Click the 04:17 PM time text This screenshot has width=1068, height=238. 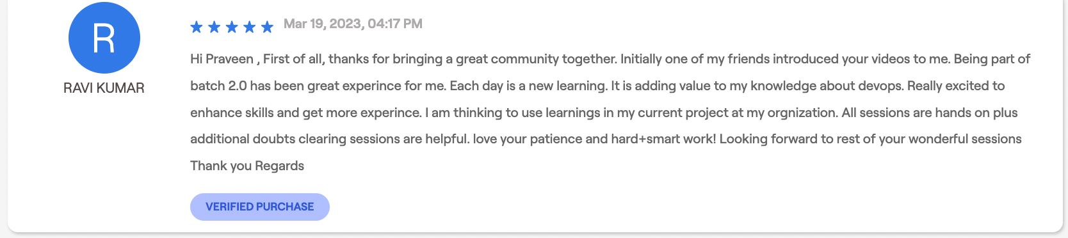395,24
